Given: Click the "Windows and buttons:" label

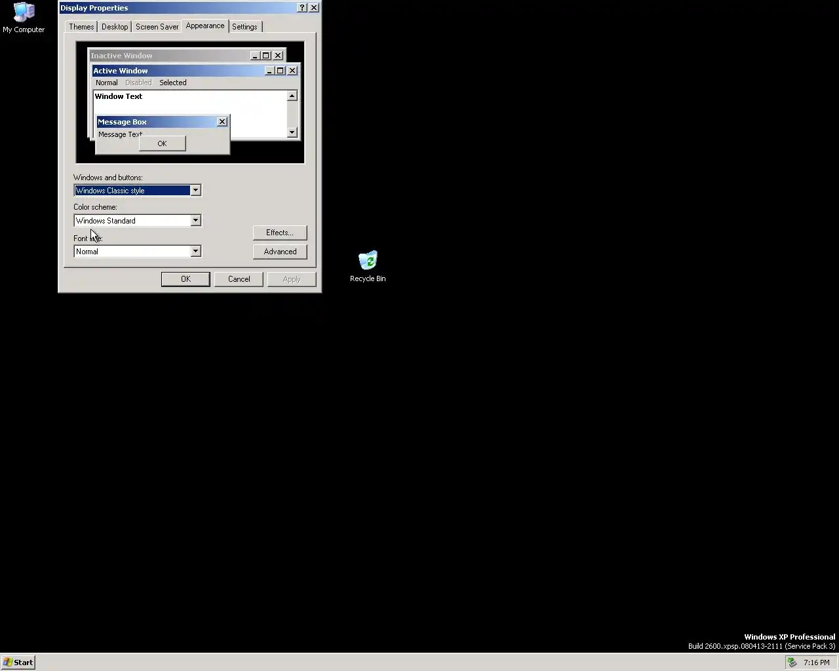Looking at the screenshot, I should click(108, 178).
